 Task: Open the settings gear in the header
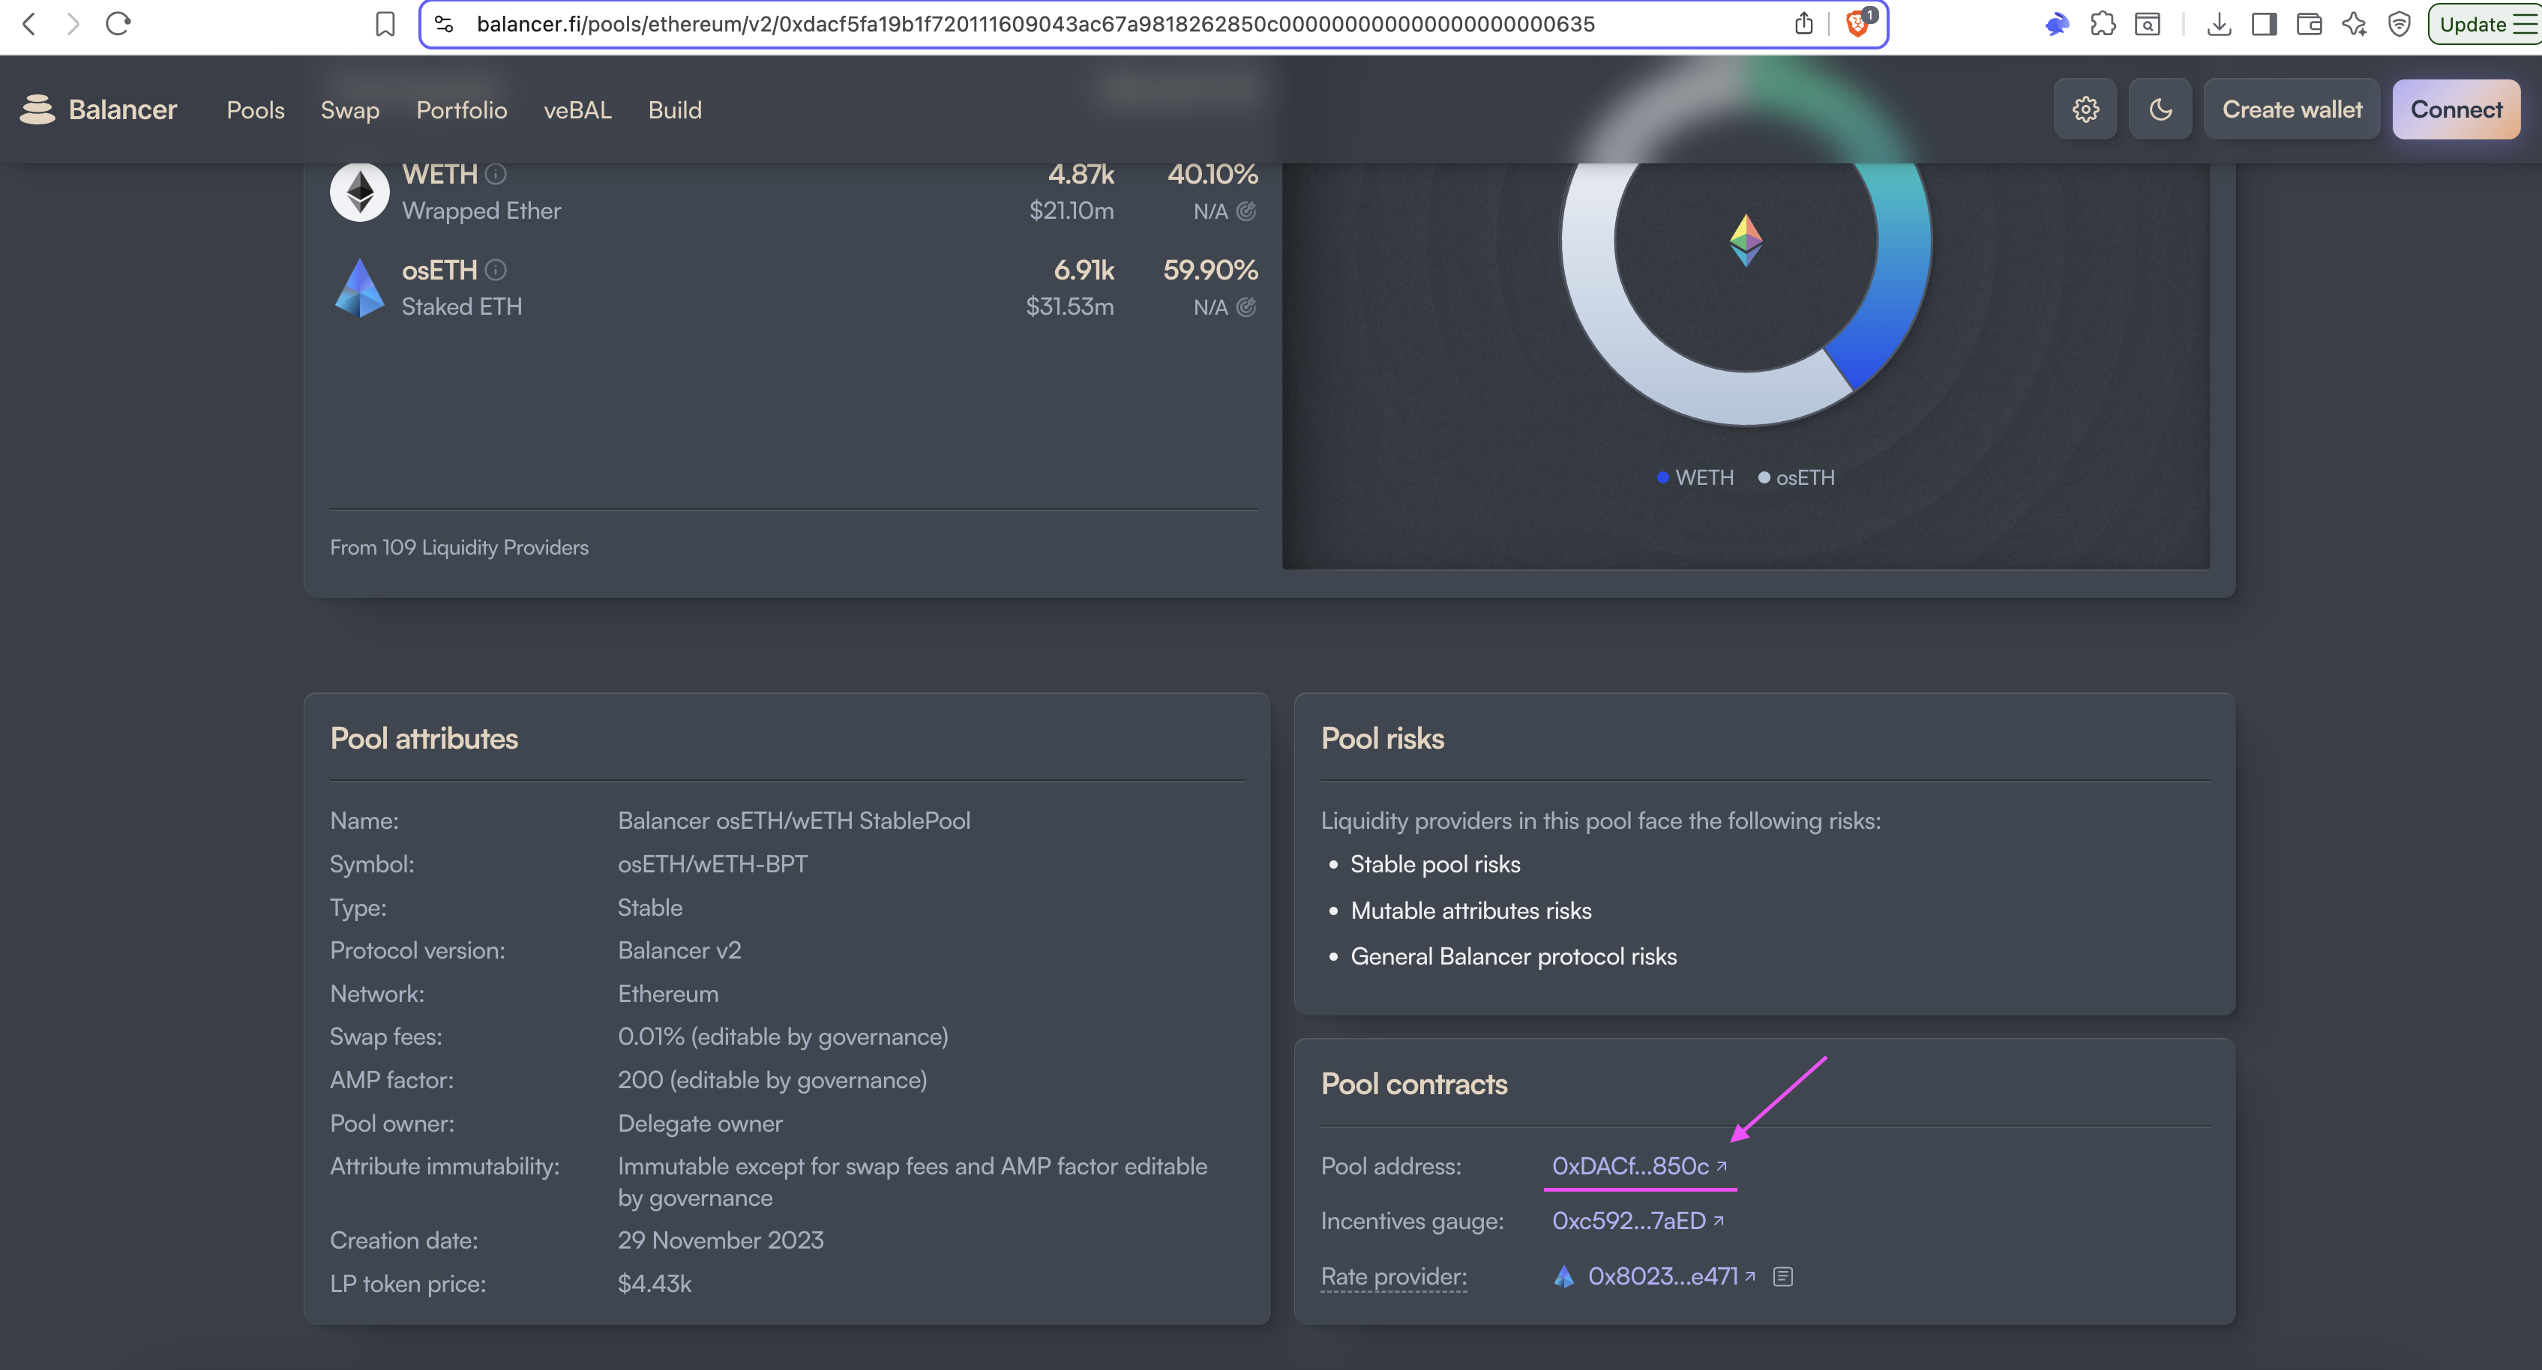(2085, 109)
